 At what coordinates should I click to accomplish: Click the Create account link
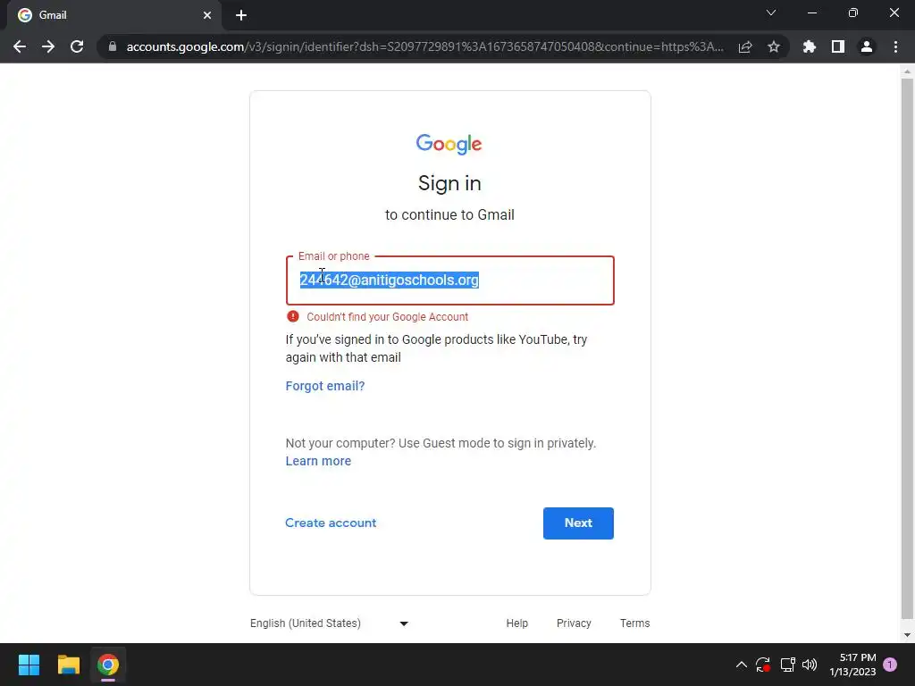(x=331, y=523)
